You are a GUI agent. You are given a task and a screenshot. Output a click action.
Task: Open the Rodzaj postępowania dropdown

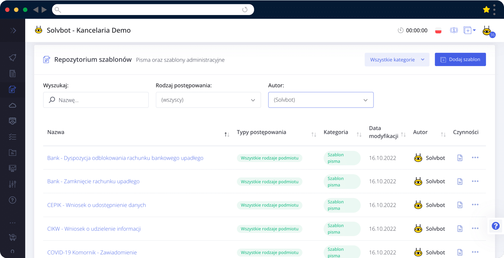[208, 100]
